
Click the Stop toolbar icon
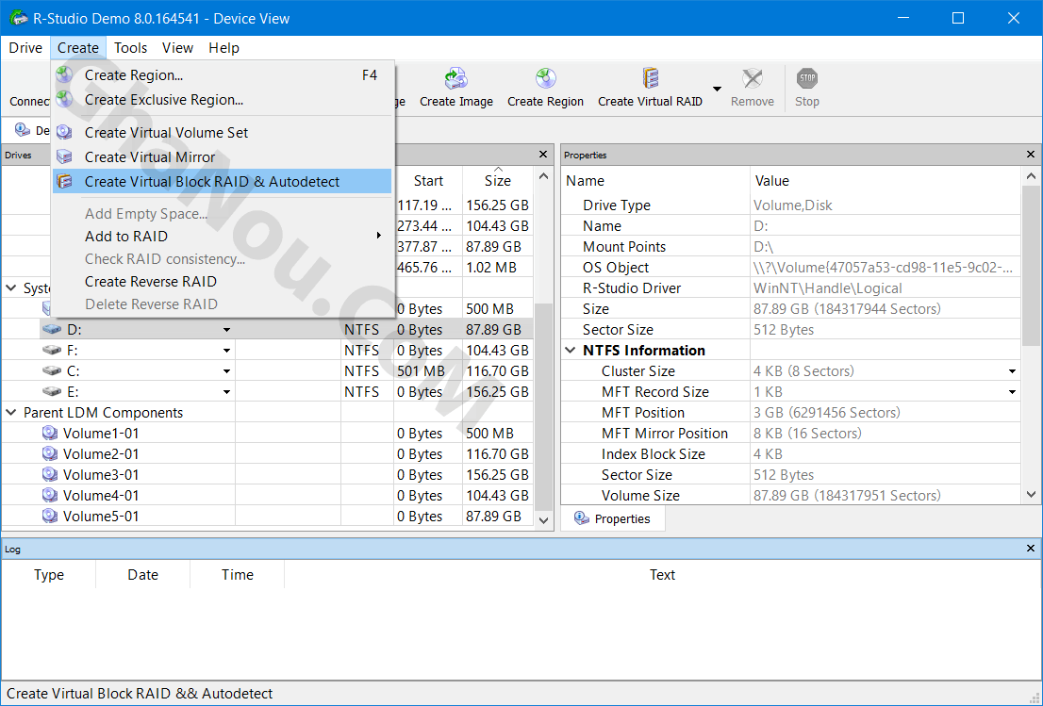point(807,79)
